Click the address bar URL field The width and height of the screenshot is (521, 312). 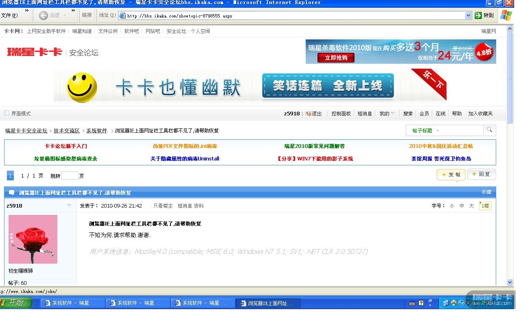[295, 16]
